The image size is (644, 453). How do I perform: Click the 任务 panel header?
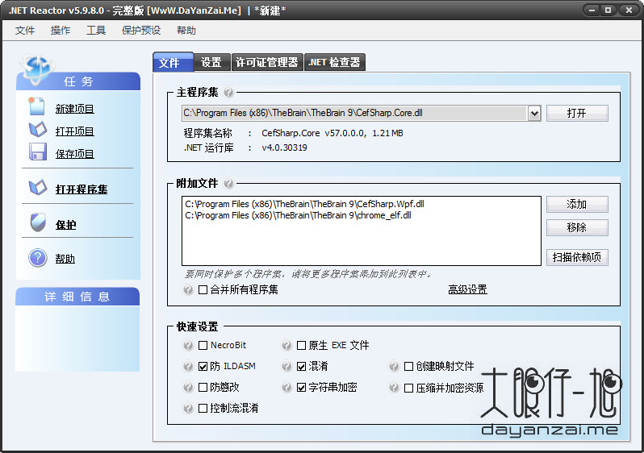[78, 81]
